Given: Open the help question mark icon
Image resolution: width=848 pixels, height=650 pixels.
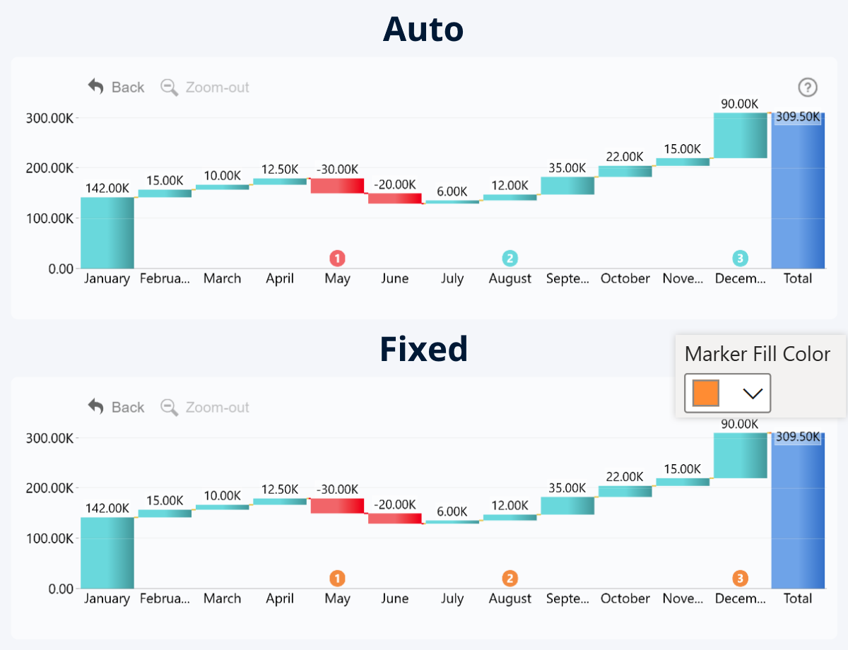Looking at the screenshot, I should coord(808,88).
